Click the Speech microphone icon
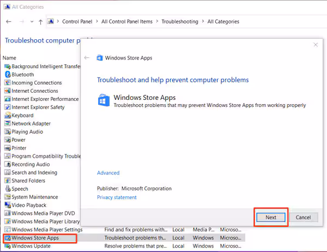Screen dimensions: 327x252 [x=8, y=189]
